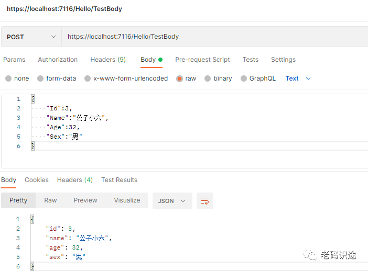Open the POST method dropdown
The image size is (368, 271).
point(31,37)
